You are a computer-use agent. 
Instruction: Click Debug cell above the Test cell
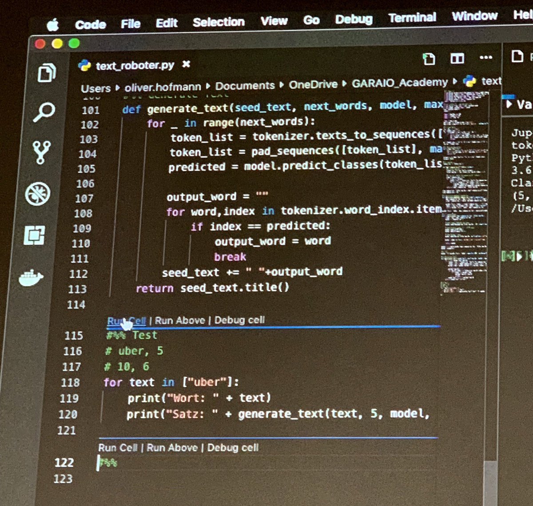(239, 320)
